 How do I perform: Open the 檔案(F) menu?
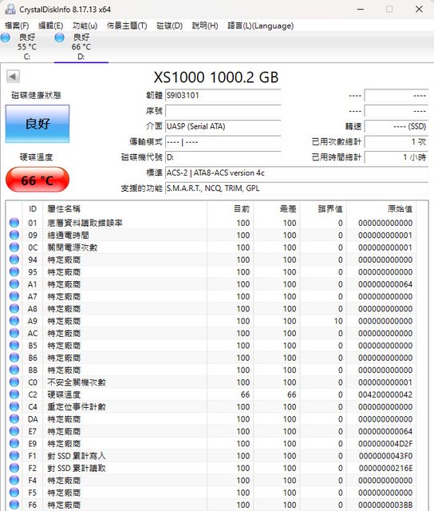(17, 26)
